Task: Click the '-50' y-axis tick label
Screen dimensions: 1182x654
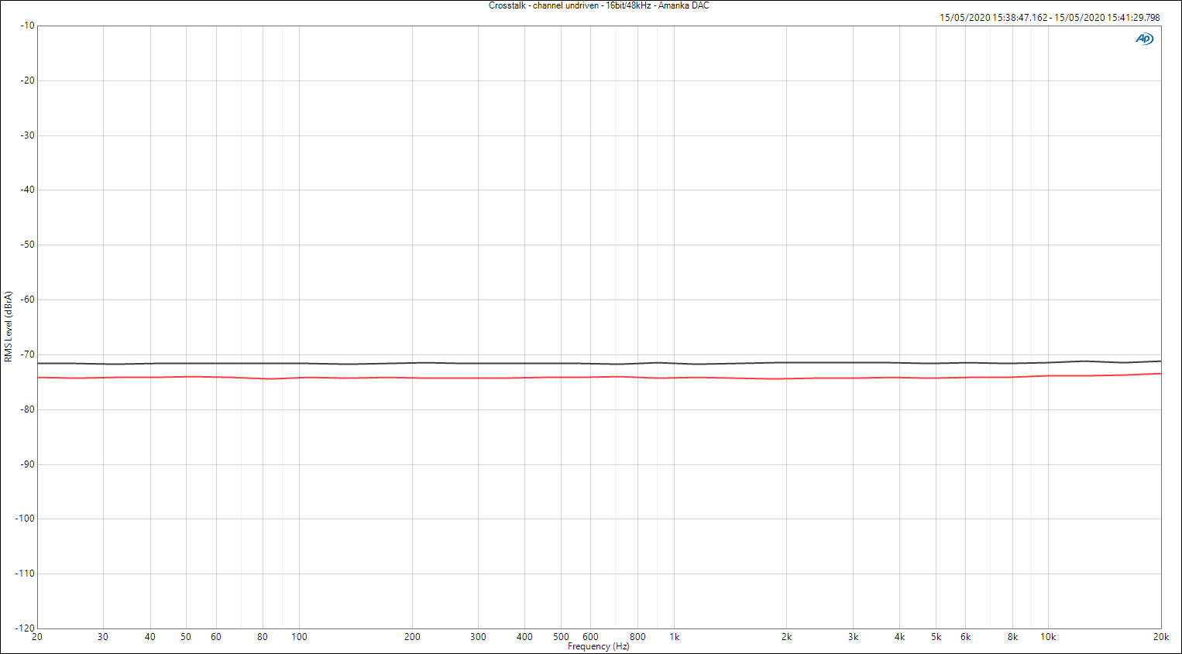Action: click(28, 245)
